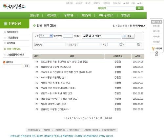Image resolution: width=164 pixels, height=138 pixels.
Task: Open the 회원가입 link in the top bar
Action: pyautogui.click(x=97, y=3)
